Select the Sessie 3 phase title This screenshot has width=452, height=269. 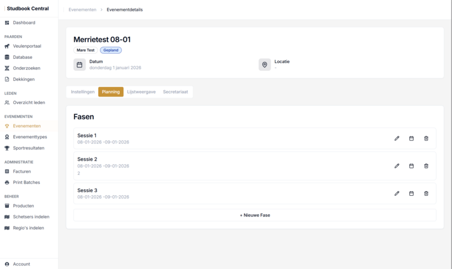coord(87,190)
